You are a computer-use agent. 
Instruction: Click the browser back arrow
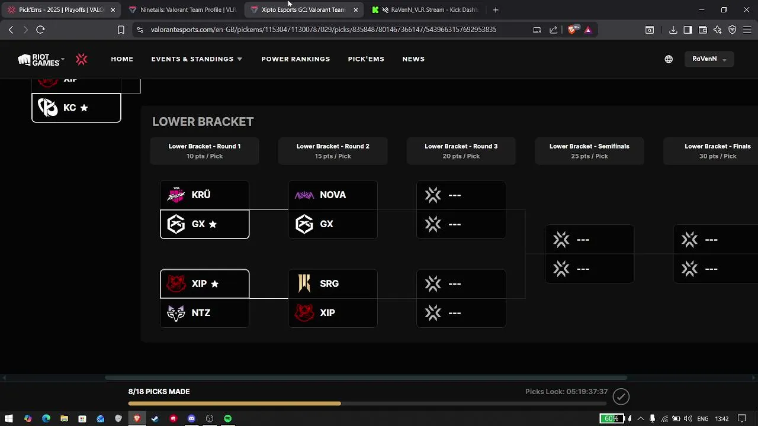point(11,30)
